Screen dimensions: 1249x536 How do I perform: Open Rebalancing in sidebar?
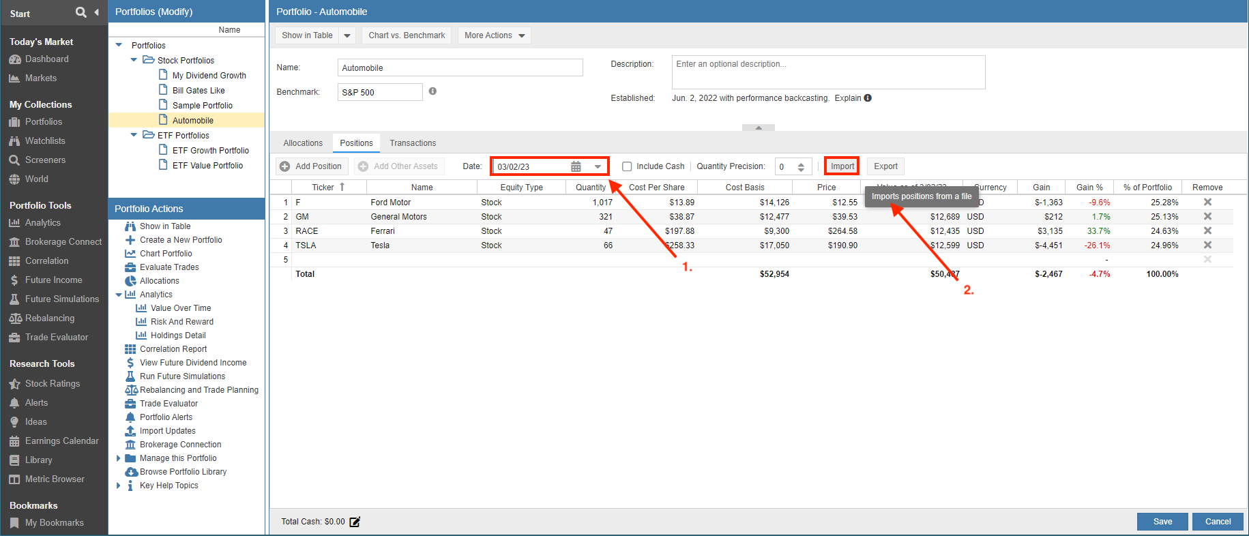tap(50, 318)
